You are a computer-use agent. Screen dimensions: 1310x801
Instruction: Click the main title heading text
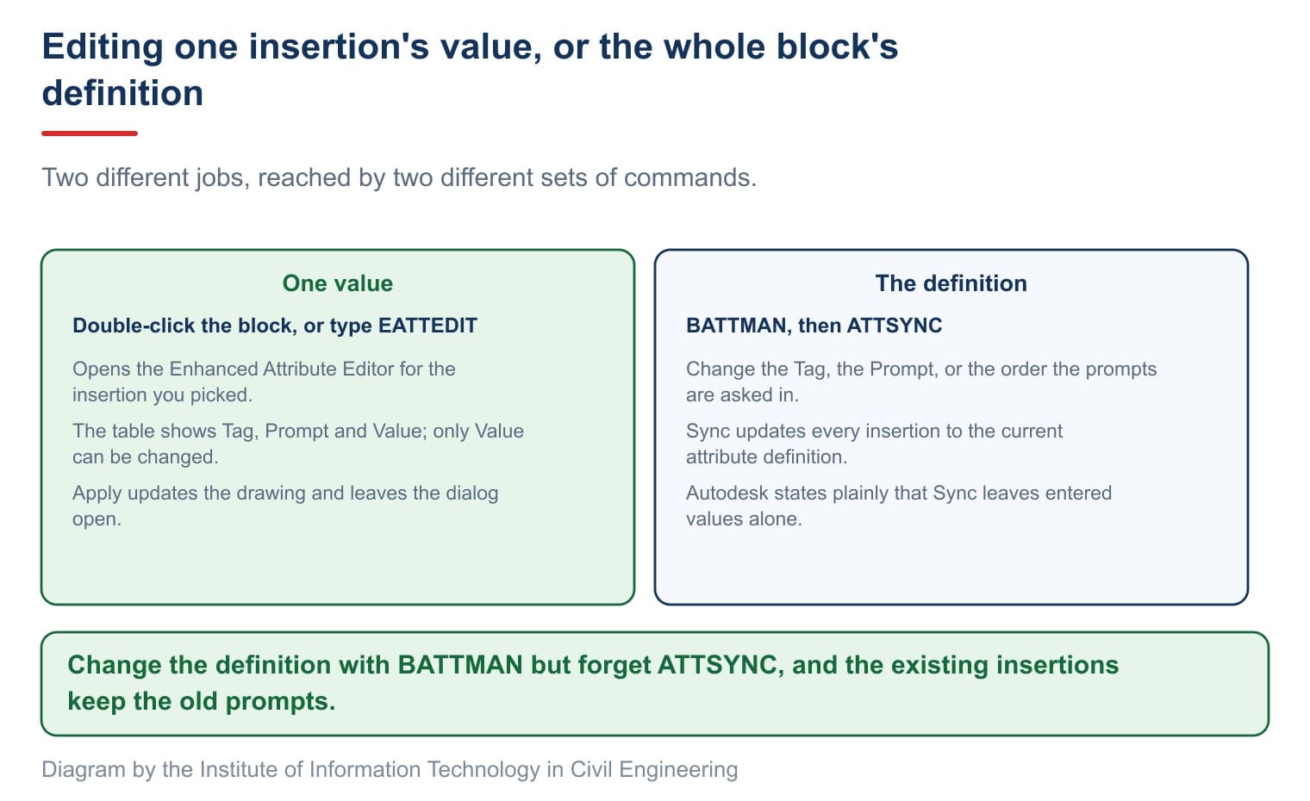coord(470,70)
